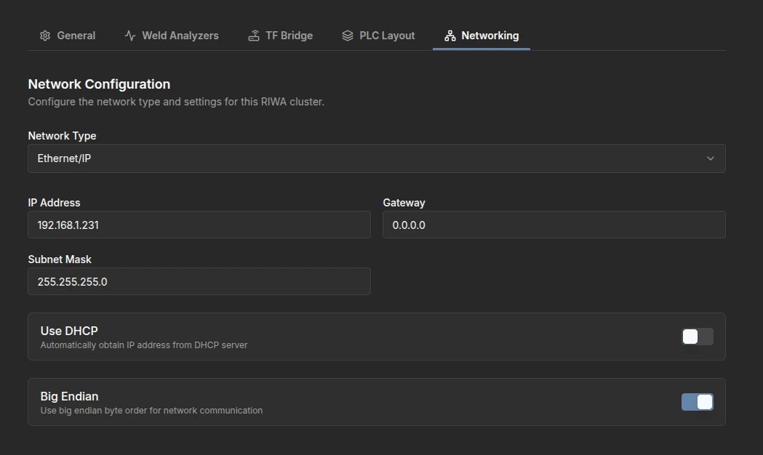Image resolution: width=763 pixels, height=455 pixels.
Task: Click the Network Type label
Action: pyautogui.click(x=63, y=136)
